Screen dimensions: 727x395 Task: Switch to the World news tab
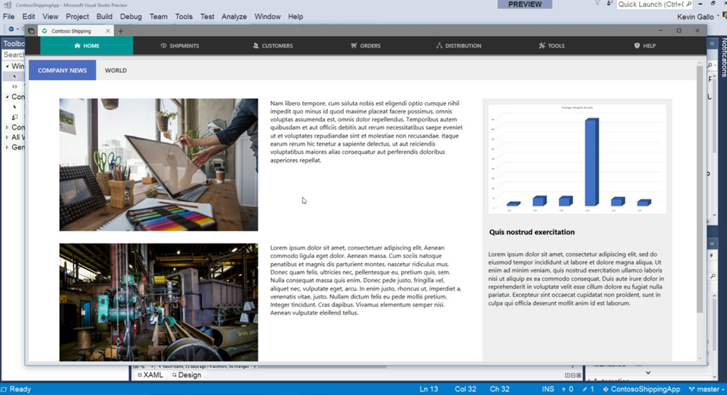point(116,70)
